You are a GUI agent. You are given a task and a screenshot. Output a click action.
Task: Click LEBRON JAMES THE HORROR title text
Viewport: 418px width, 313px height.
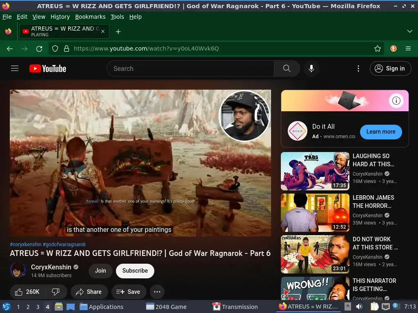point(373,202)
